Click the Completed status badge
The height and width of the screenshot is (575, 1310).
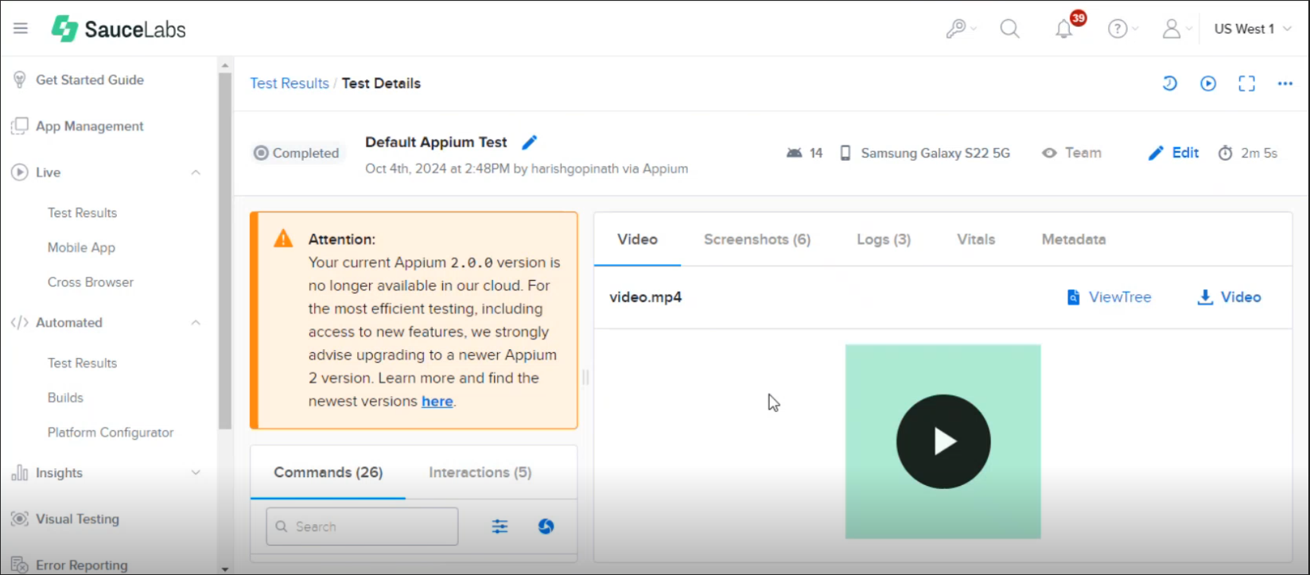pyautogui.click(x=297, y=153)
